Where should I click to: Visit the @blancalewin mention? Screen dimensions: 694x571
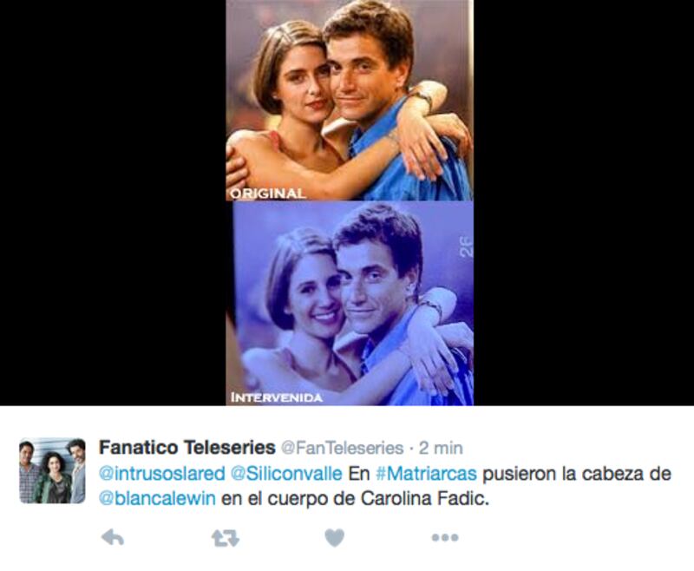pyautogui.click(x=157, y=499)
